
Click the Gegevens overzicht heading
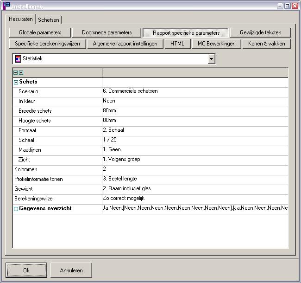pos(45,208)
